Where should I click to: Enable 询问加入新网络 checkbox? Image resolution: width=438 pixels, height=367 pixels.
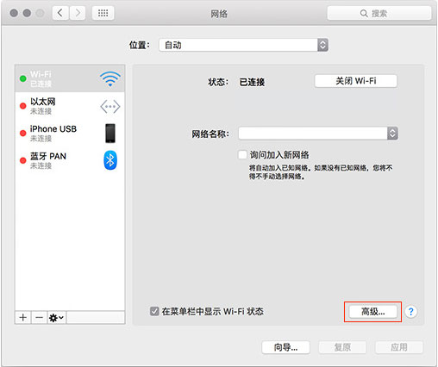tap(242, 155)
